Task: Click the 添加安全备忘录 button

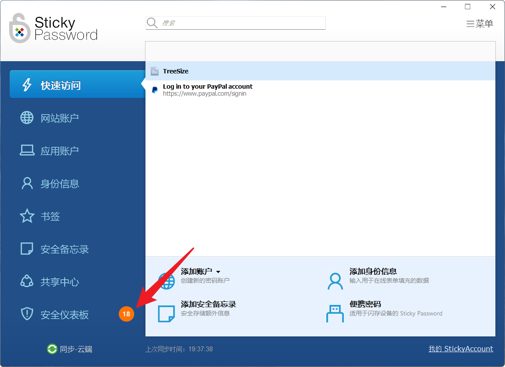Action: 208,304
